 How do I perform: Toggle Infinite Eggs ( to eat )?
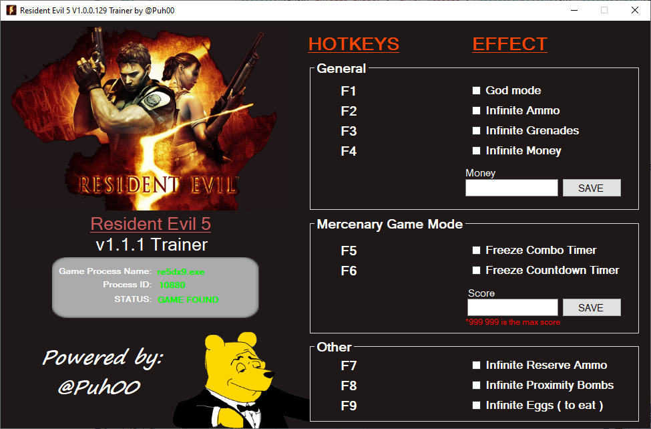click(477, 406)
